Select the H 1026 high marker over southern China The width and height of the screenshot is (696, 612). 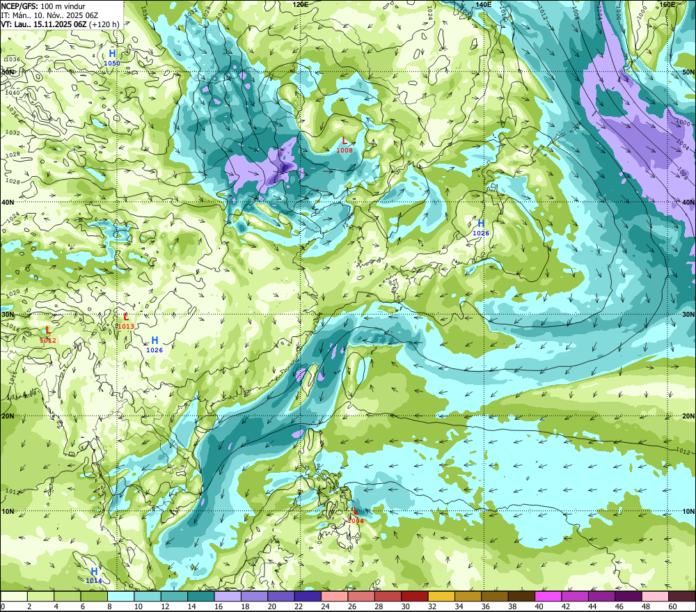pyautogui.click(x=155, y=344)
